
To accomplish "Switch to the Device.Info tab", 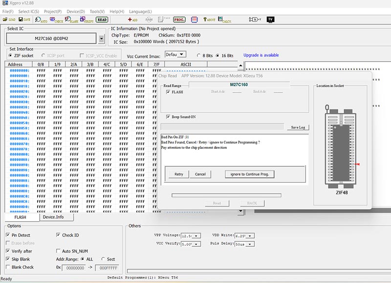I will coord(53,217).
